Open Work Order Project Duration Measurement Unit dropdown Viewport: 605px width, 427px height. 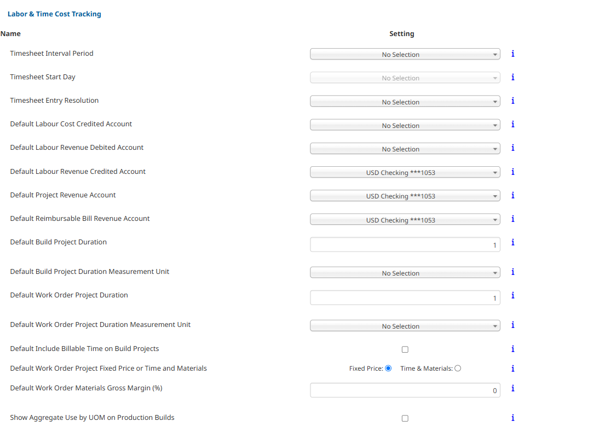[x=405, y=326]
